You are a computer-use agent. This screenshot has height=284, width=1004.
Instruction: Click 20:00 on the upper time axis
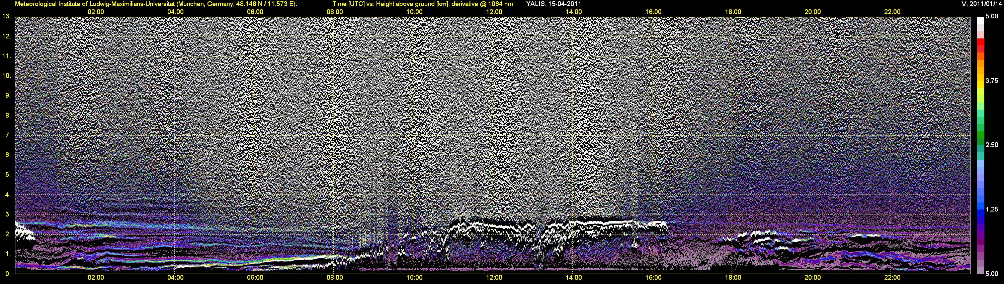[813, 12]
